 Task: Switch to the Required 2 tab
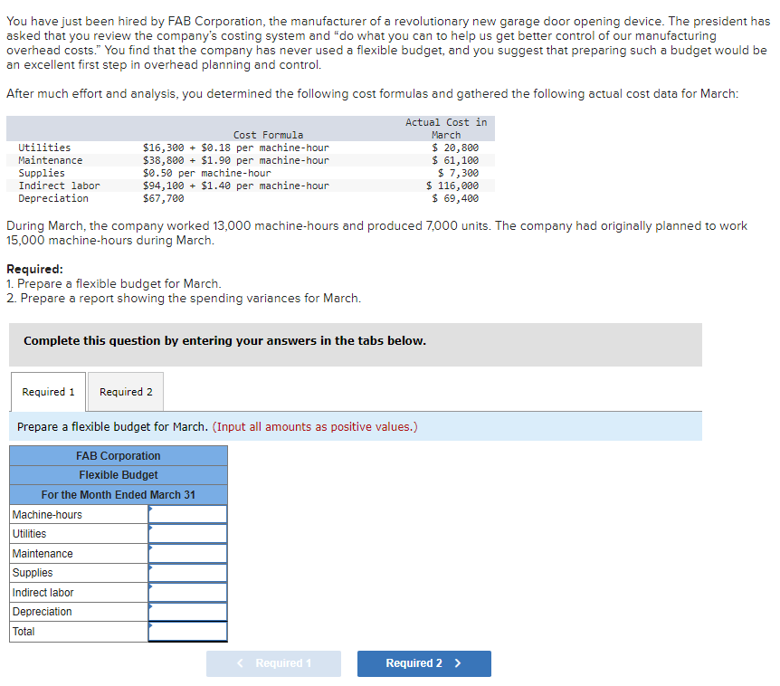[x=126, y=392]
